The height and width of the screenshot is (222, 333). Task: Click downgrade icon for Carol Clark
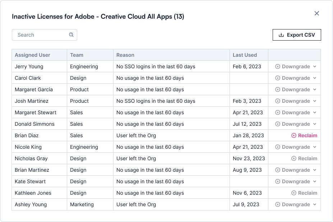click(278, 78)
